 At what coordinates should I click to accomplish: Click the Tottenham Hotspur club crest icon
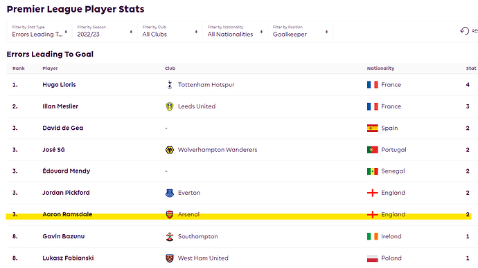[x=170, y=85]
